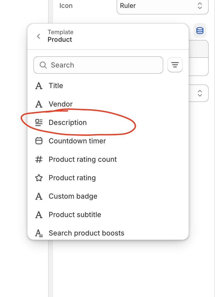The image size is (215, 297).
Task: Click the star icon for Product rating
Action: coord(39,178)
